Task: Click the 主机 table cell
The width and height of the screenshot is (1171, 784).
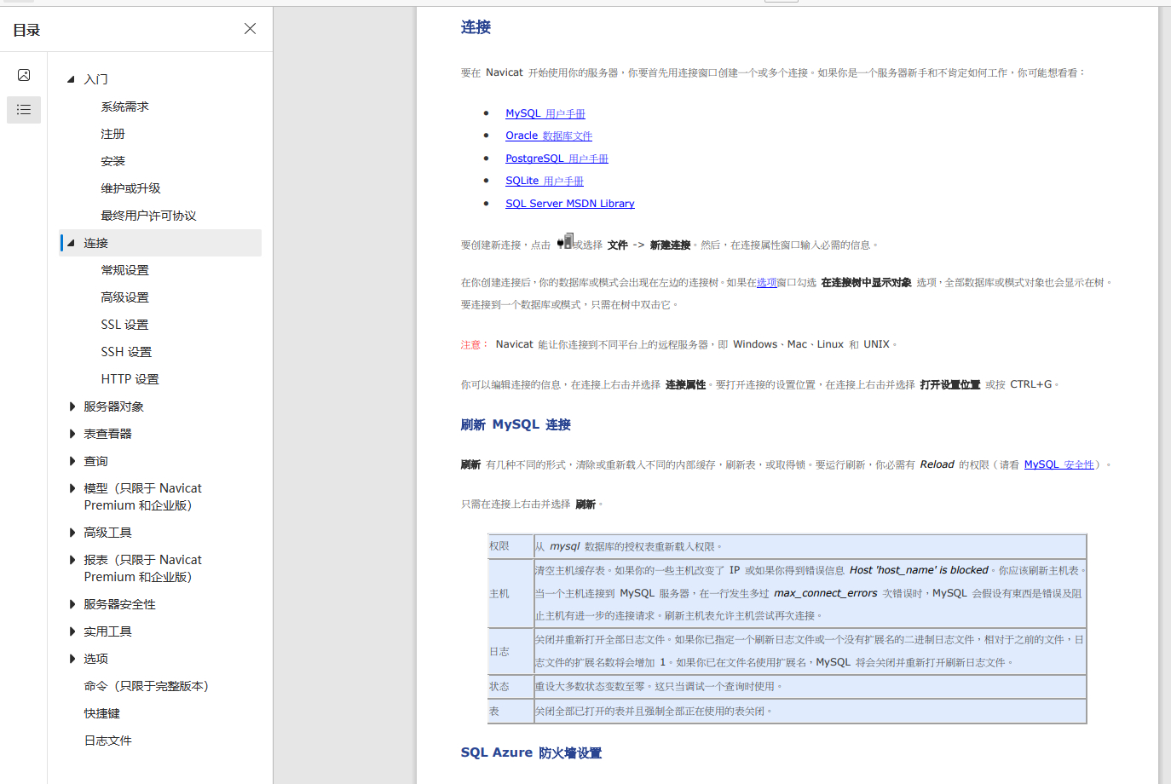Action: point(511,593)
